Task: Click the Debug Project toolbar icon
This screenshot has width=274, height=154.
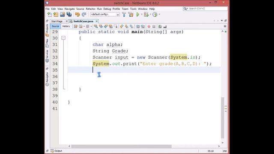Action: point(146,15)
